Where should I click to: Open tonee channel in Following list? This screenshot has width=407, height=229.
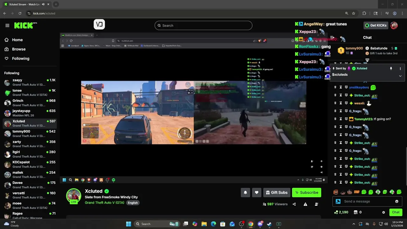pyautogui.click(x=30, y=93)
